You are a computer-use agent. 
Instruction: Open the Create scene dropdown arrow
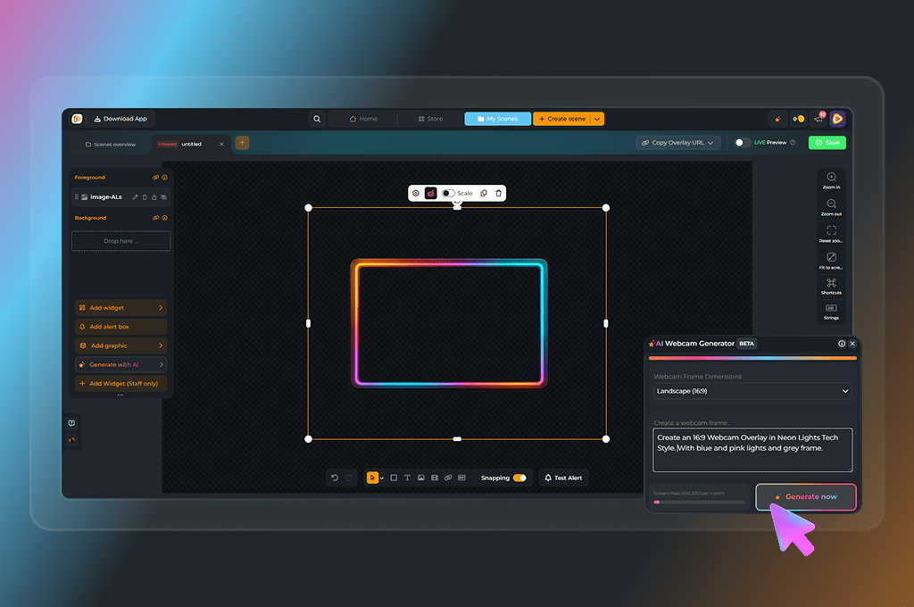pyautogui.click(x=597, y=119)
